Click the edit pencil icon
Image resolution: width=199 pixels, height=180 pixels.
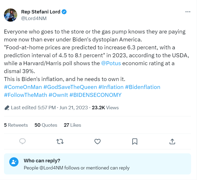pos(7,108)
